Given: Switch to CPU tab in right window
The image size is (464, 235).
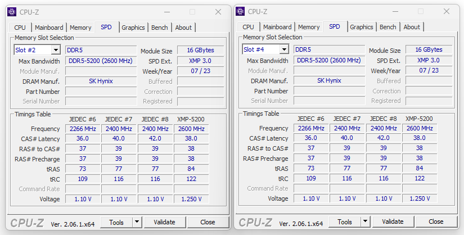Looking at the screenshot, I should pyautogui.click(x=248, y=27).
